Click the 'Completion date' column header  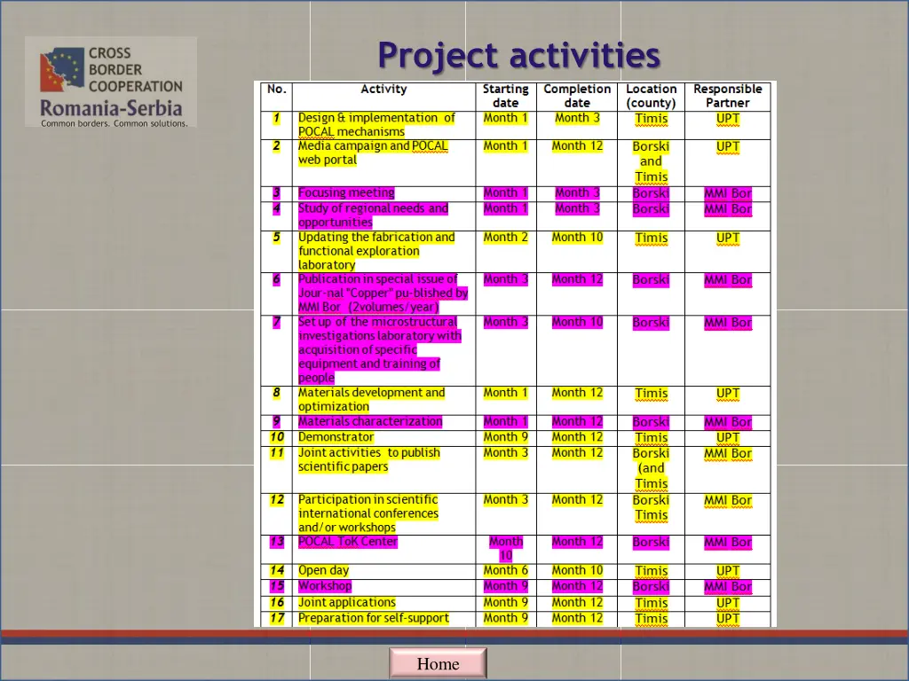click(577, 96)
